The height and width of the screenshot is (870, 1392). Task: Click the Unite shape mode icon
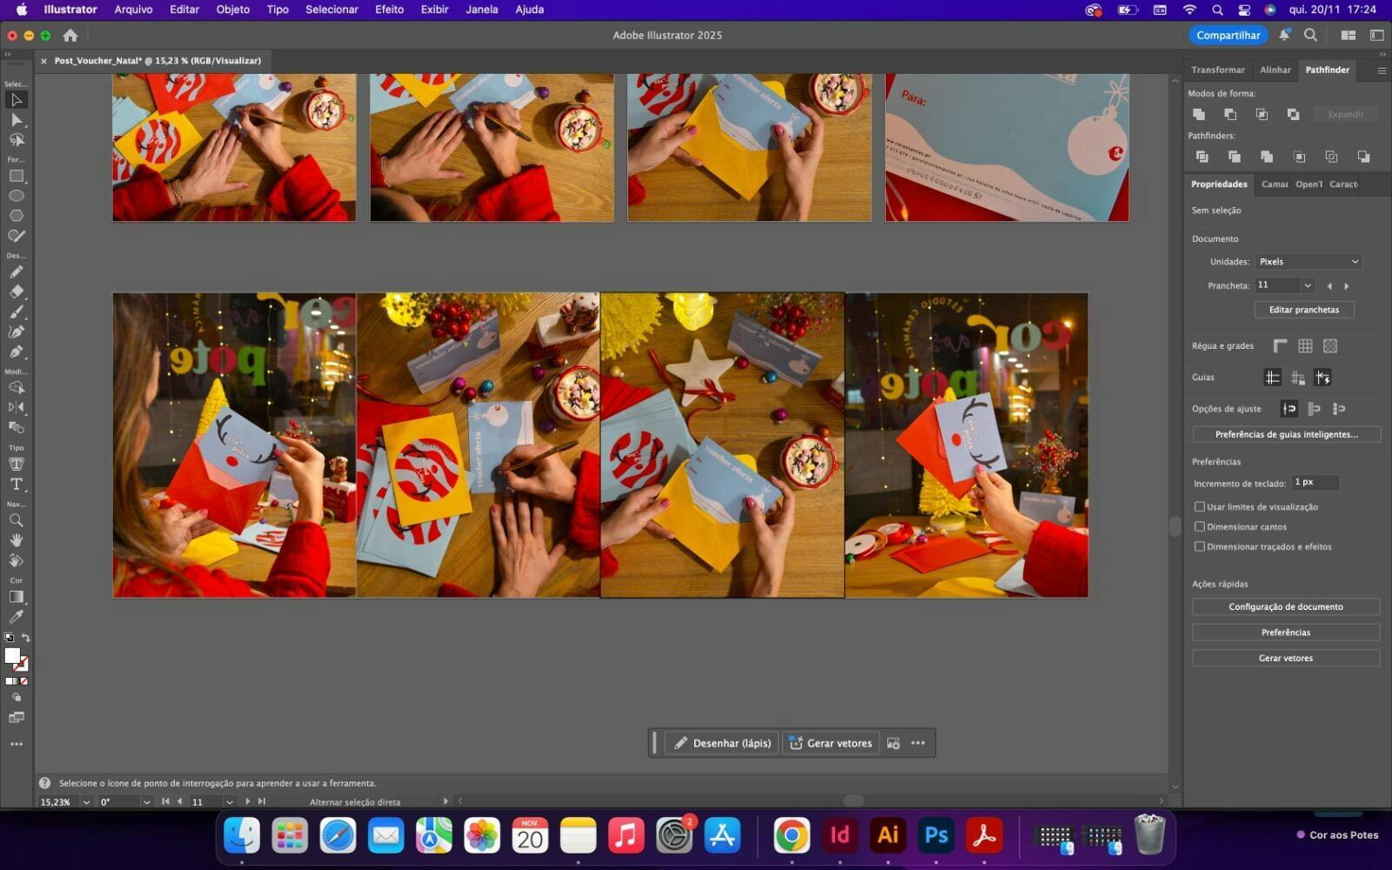click(1199, 114)
